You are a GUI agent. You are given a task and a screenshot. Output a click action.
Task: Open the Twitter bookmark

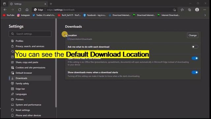point(44,15)
